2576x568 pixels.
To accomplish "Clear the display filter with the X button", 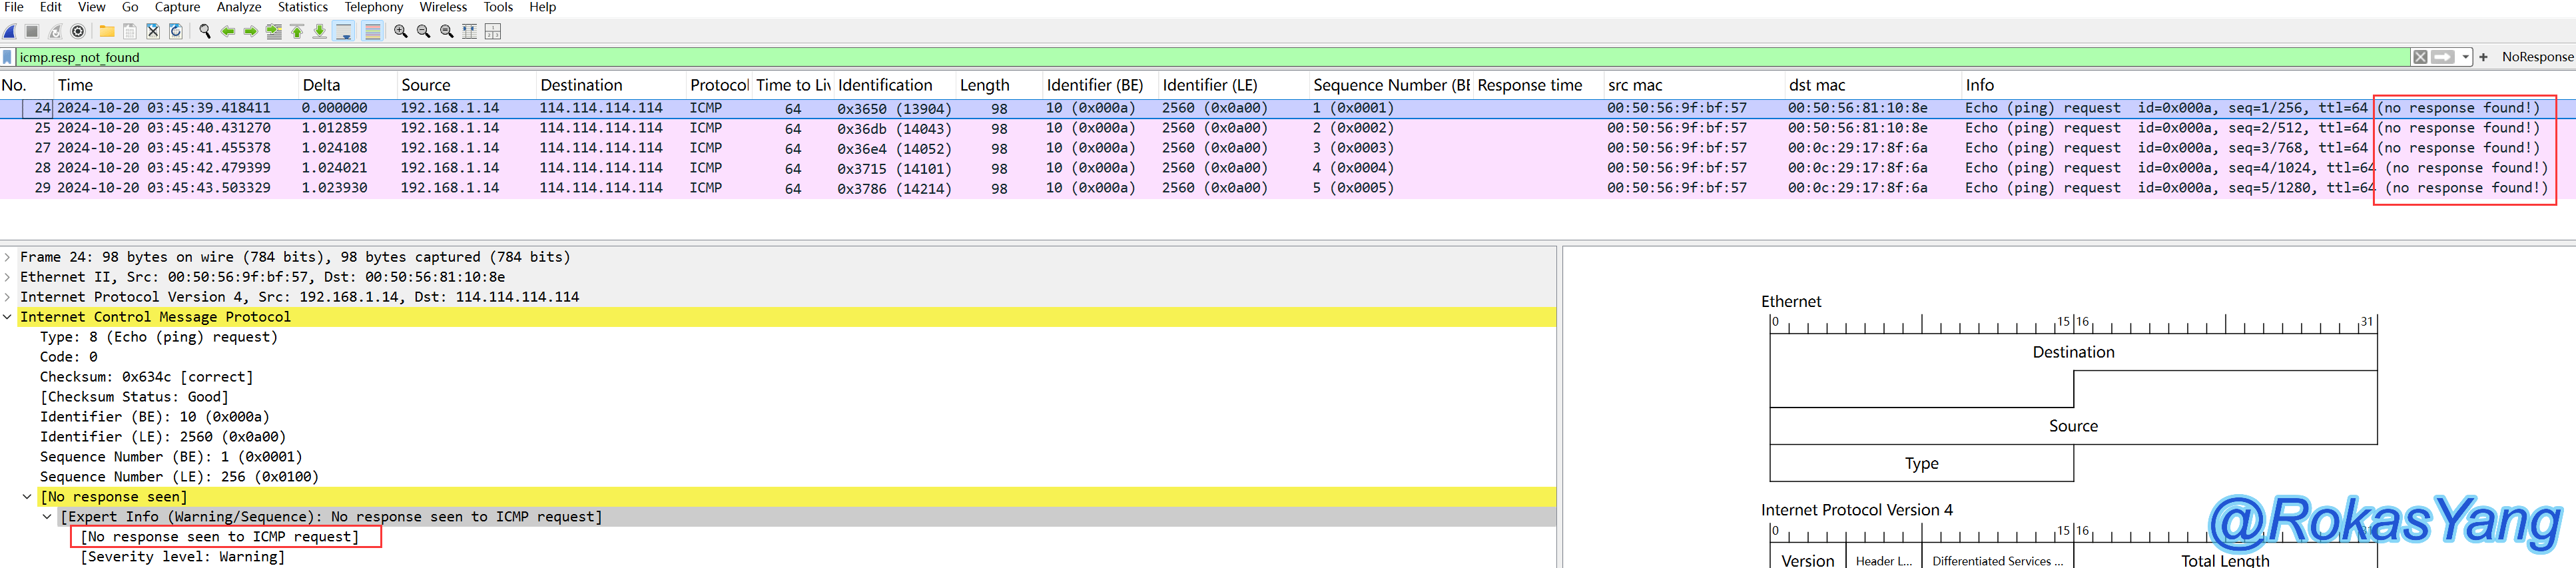I will pyautogui.click(x=2420, y=57).
